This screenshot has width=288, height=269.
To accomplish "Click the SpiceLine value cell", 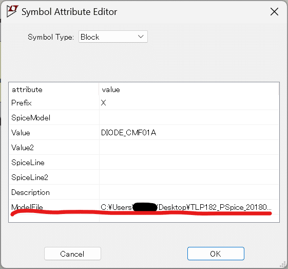I will (x=189, y=163).
